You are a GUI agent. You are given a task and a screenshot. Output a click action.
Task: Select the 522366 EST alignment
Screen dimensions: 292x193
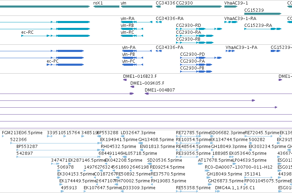coord(56,143)
